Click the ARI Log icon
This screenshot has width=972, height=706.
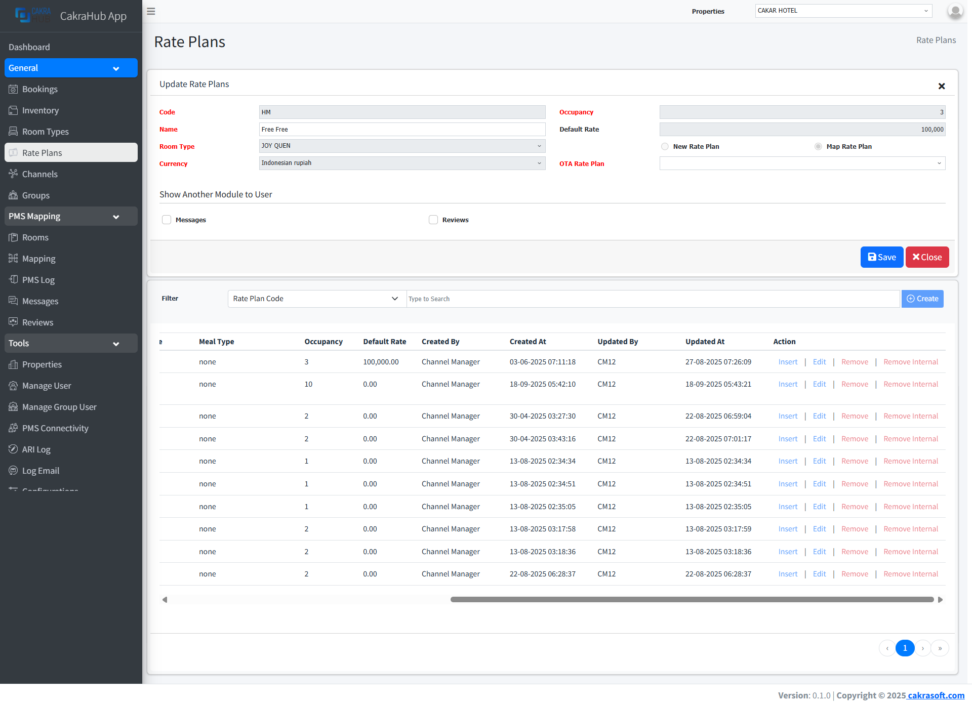click(13, 449)
